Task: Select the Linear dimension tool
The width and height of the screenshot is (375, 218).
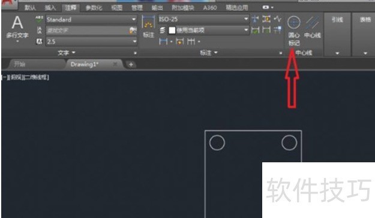Action: pos(163,41)
